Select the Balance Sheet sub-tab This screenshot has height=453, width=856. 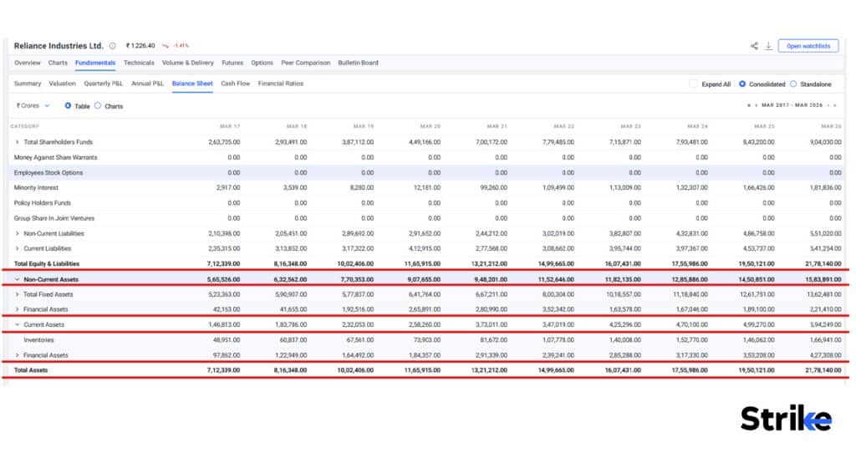[x=192, y=84]
